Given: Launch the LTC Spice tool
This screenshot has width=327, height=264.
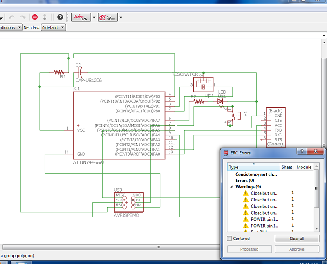Looking at the screenshot, I should (x=108, y=17).
